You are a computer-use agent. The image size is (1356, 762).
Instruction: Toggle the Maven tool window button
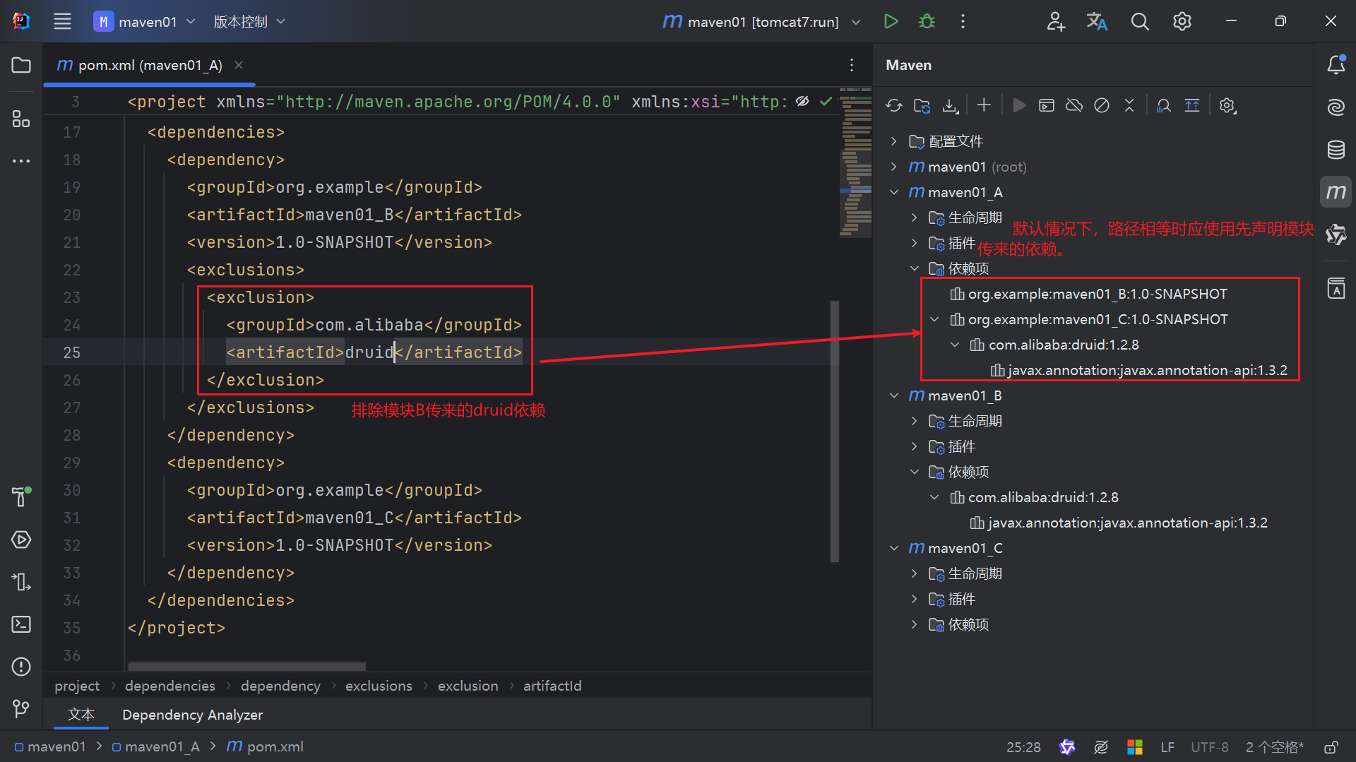point(1336,192)
